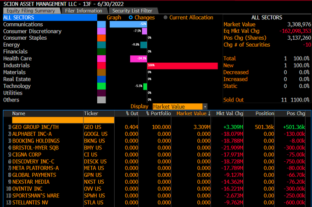Image resolution: width=312 pixels, height=207 pixels.
Task: Click the Technology green color swatch
Action: coord(101,86)
